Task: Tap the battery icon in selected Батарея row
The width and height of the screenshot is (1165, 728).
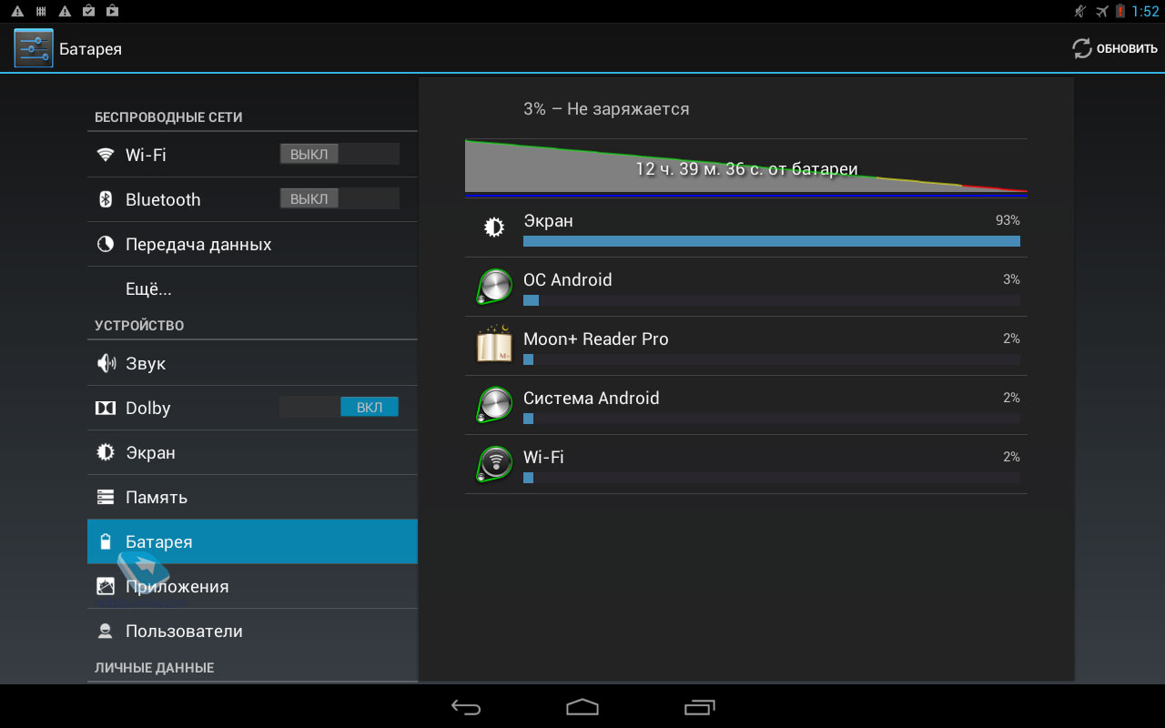Action: click(106, 541)
